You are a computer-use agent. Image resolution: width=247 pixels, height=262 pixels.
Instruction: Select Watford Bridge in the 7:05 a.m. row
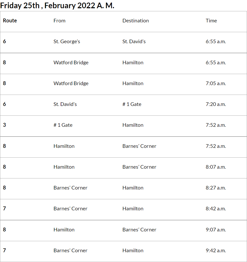71,83
